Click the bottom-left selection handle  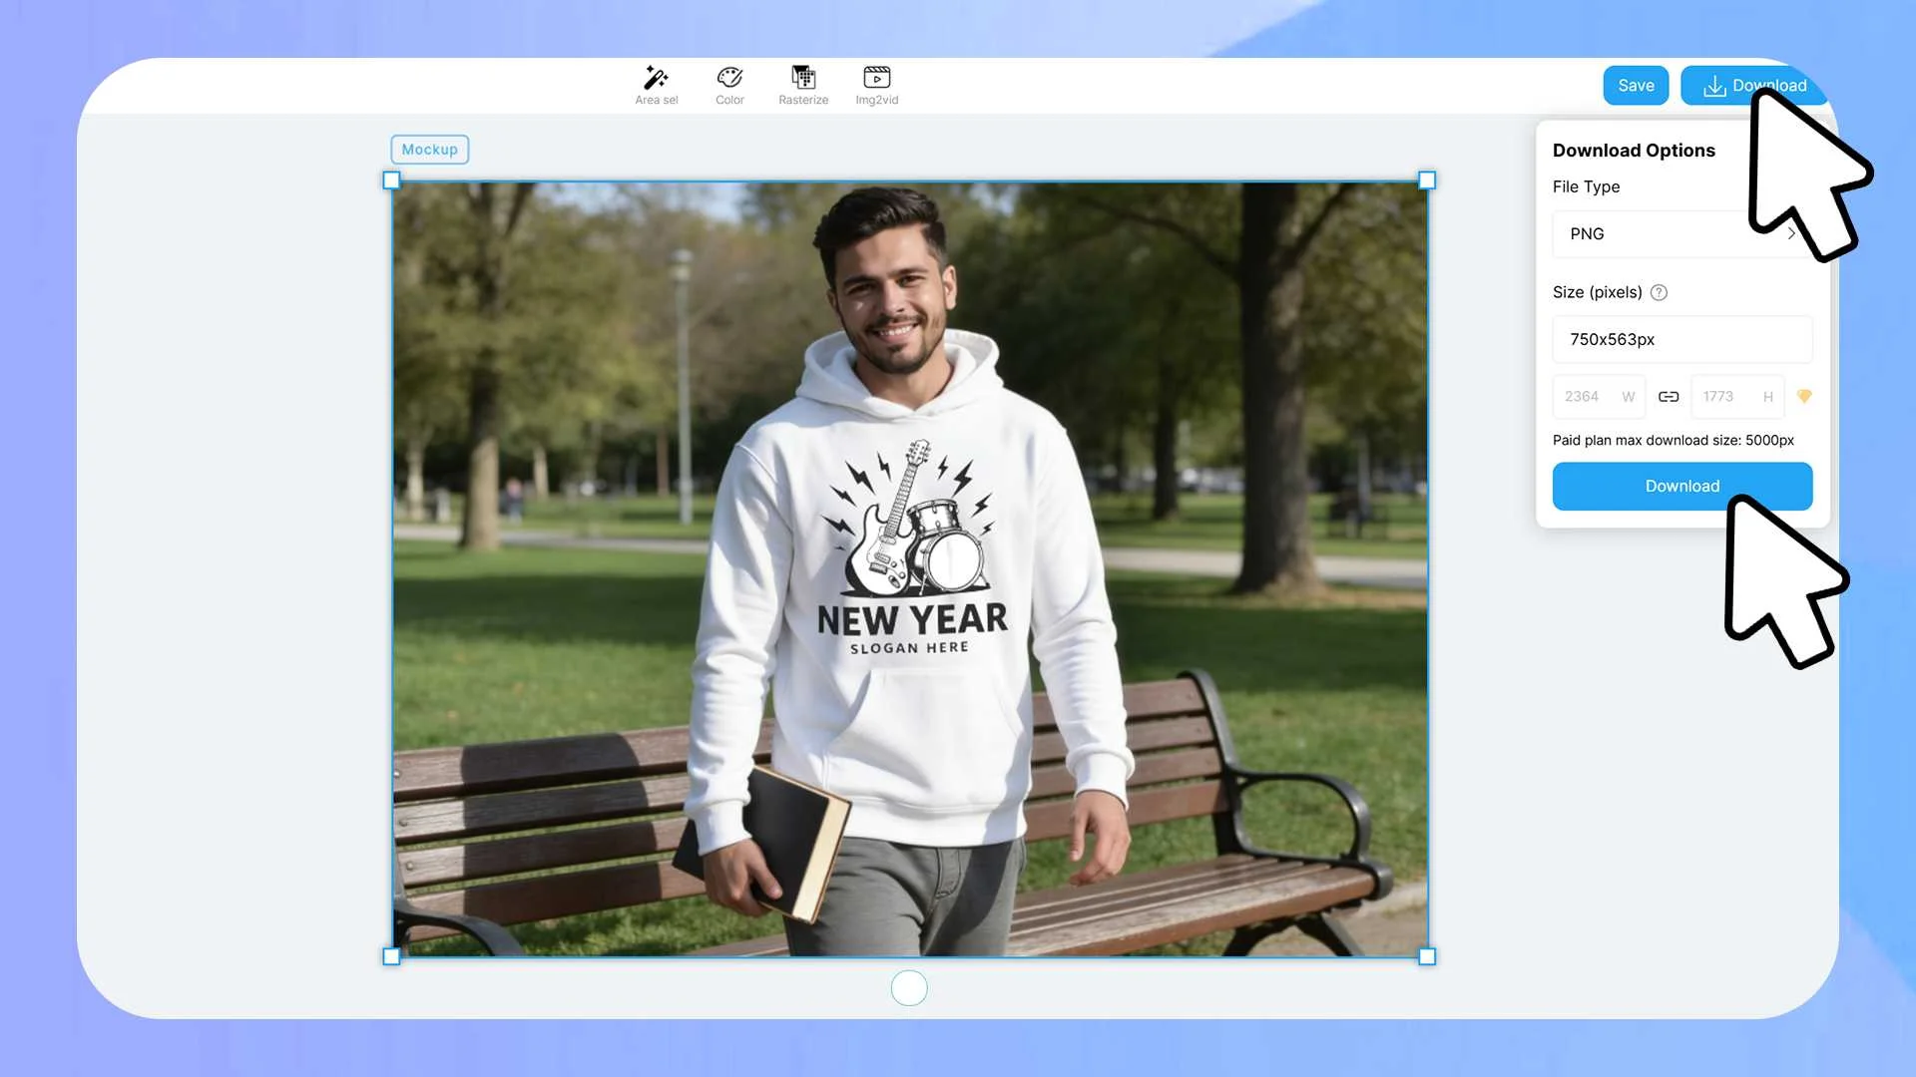391,956
